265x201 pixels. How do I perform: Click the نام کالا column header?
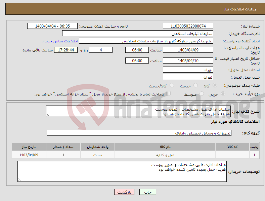coord(165,147)
